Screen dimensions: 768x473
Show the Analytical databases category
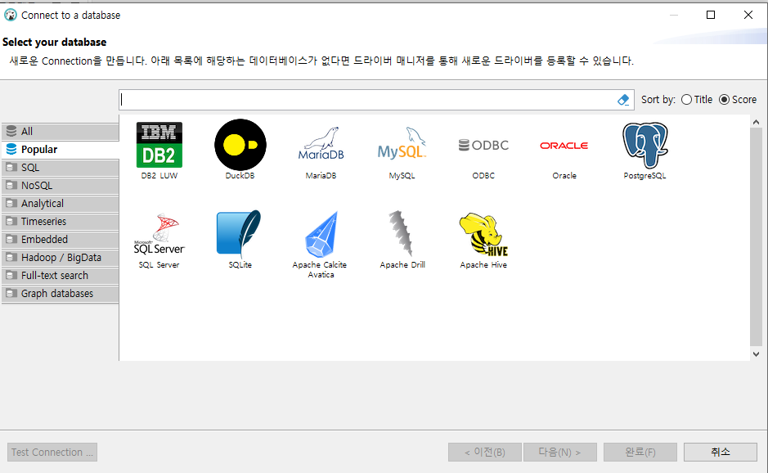tap(61, 204)
